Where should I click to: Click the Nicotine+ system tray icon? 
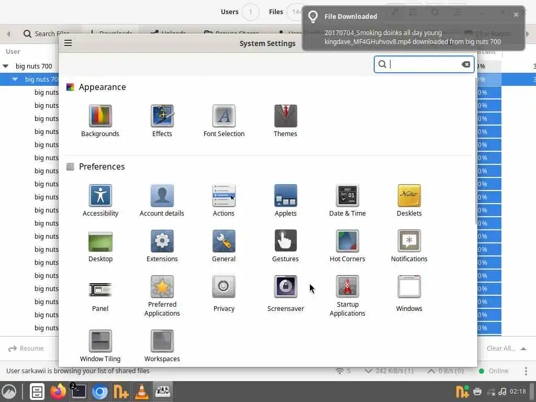[463, 392]
